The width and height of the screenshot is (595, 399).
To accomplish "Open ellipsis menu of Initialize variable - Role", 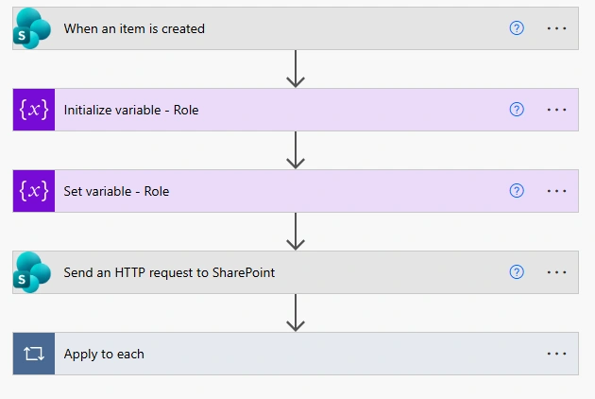I will (x=556, y=110).
